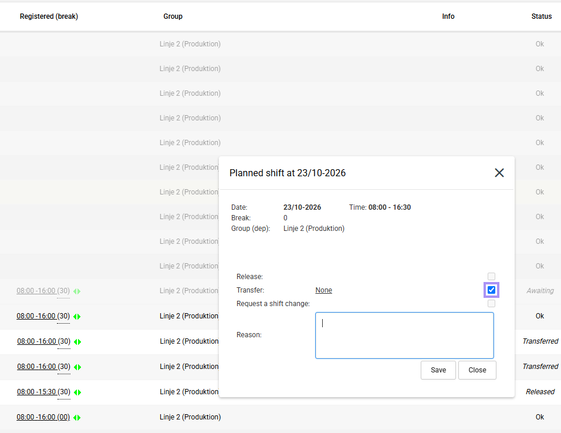Click the Close button in dialog

pos(477,370)
